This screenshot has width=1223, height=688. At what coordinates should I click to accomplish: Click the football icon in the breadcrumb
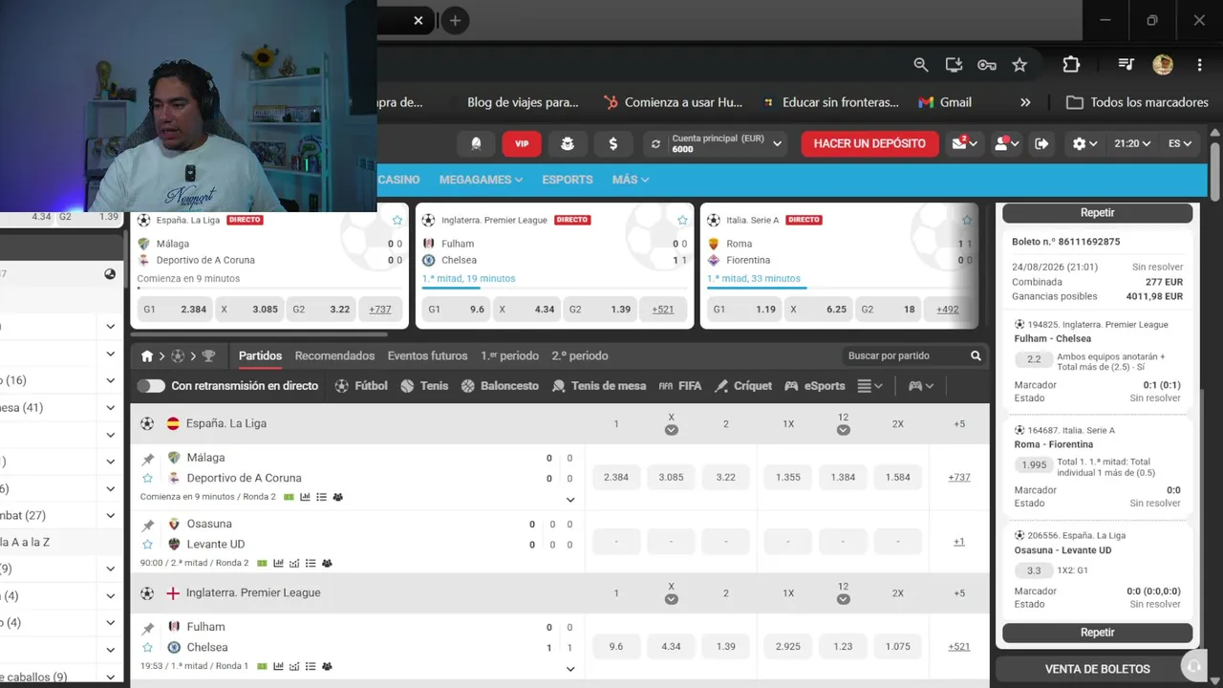178,356
